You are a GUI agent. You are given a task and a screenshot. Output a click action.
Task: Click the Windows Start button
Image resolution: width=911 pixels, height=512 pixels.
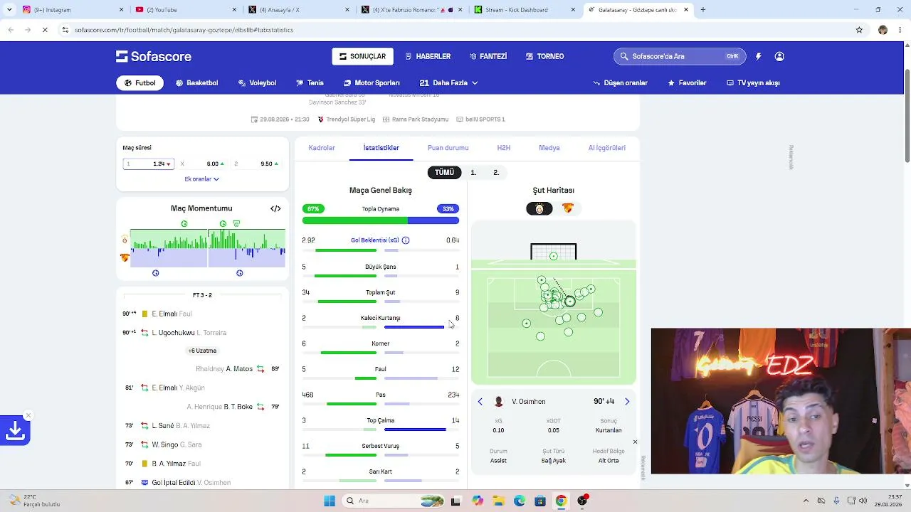tap(330, 501)
